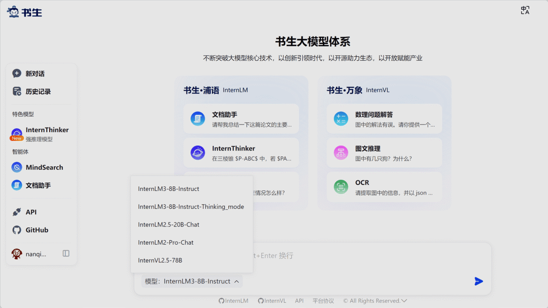Select InternLM3-8B-Instruct-Thinking_mode from the list
This screenshot has width=548, height=308.
[191, 207]
